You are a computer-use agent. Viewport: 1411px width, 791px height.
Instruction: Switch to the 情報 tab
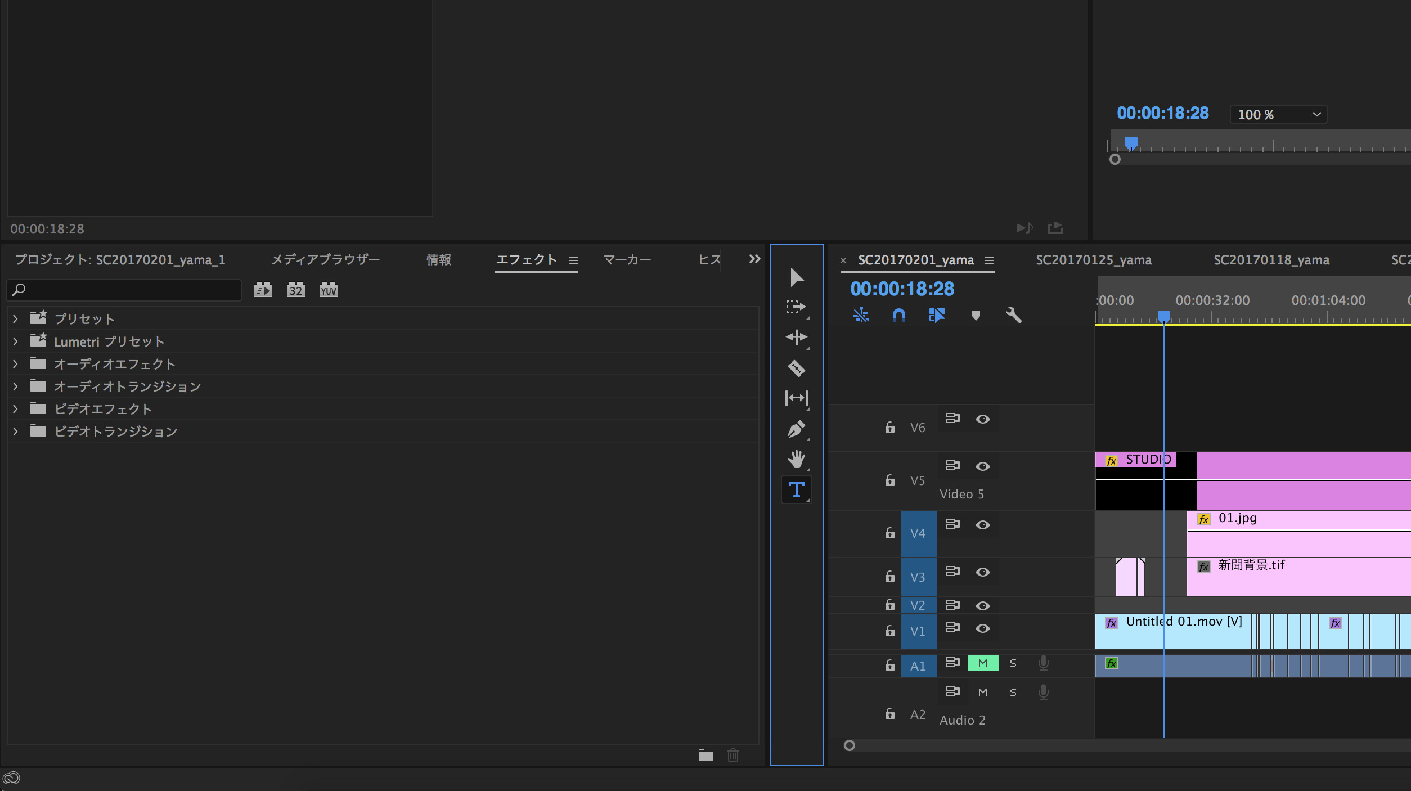pos(439,260)
